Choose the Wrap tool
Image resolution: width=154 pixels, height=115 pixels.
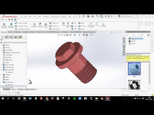[x=81, y=23]
